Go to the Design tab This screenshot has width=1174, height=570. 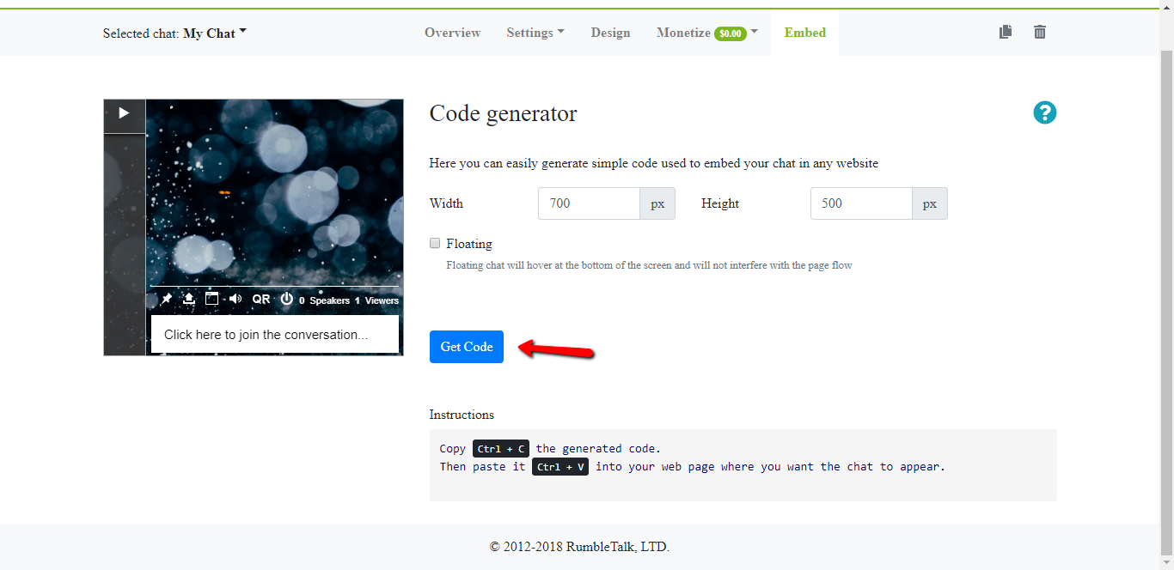tap(610, 33)
